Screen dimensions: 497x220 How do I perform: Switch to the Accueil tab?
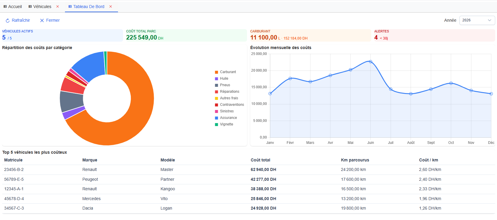[x=15, y=7]
